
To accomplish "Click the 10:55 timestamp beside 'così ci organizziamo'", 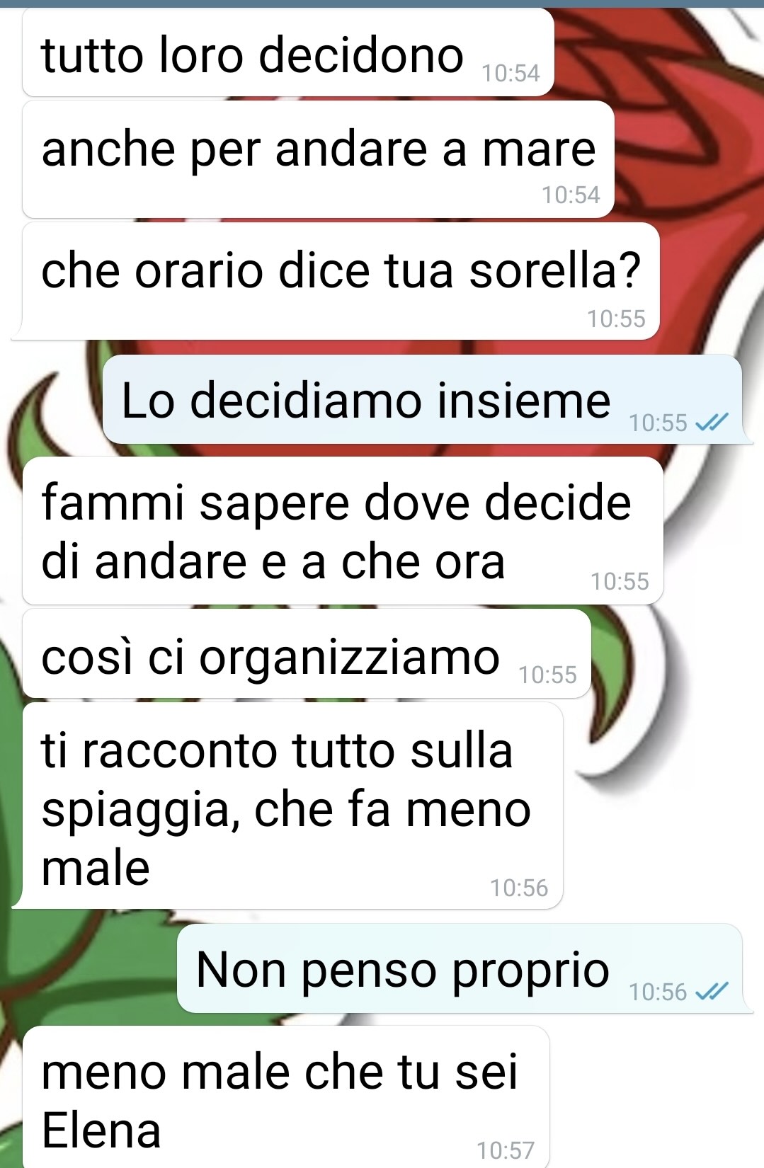I will (x=547, y=675).
